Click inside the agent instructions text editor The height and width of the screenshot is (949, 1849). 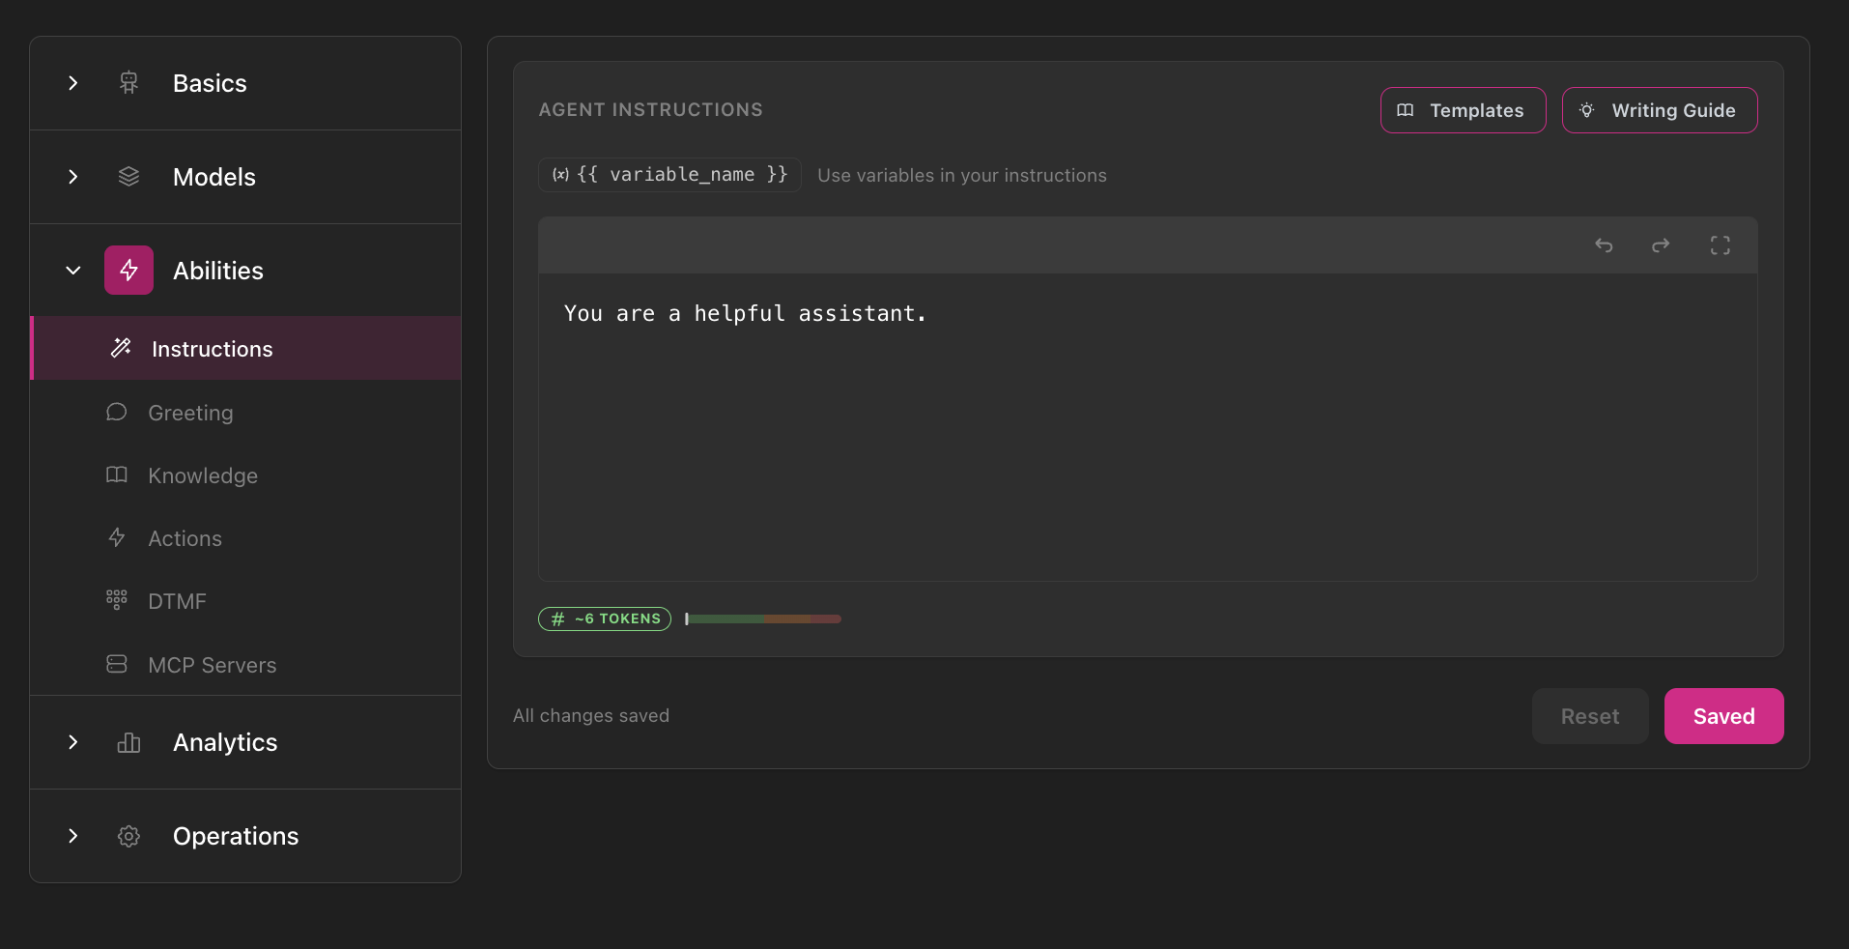[1148, 426]
